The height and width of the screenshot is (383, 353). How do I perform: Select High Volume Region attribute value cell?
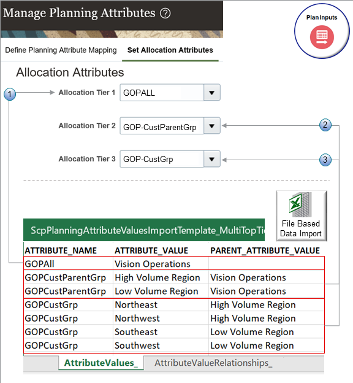point(161,277)
